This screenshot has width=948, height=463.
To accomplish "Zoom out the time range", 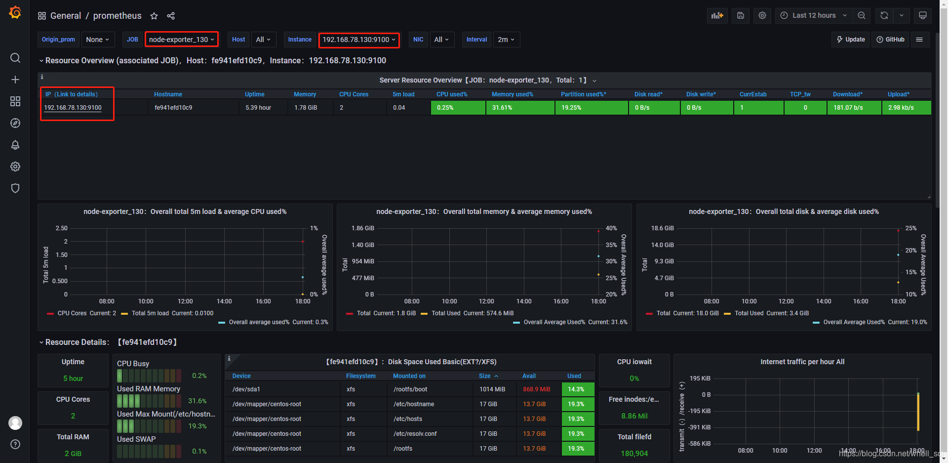I will point(862,15).
